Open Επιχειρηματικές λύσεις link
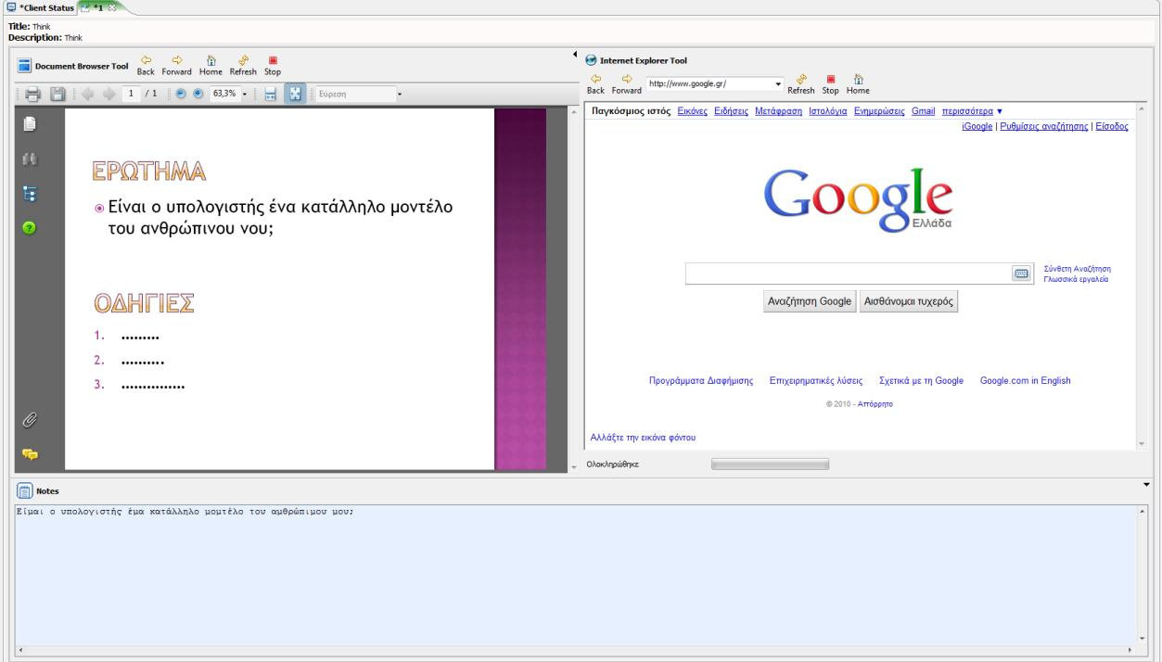Screen dimensions: 1162x662 pos(817,380)
